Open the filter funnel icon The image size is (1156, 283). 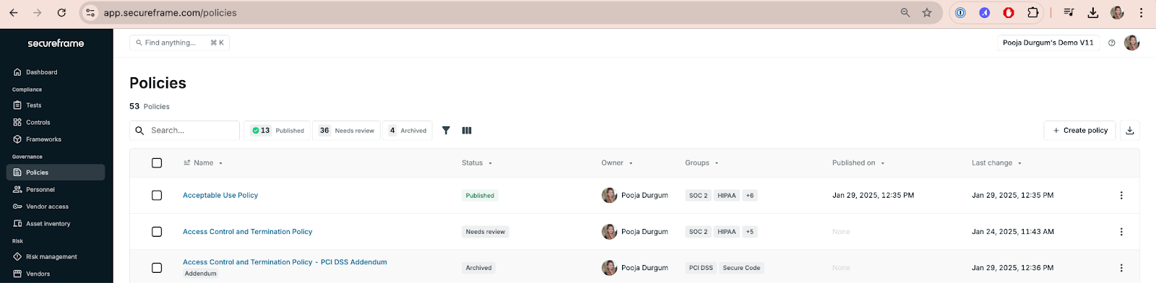click(x=446, y=131)
